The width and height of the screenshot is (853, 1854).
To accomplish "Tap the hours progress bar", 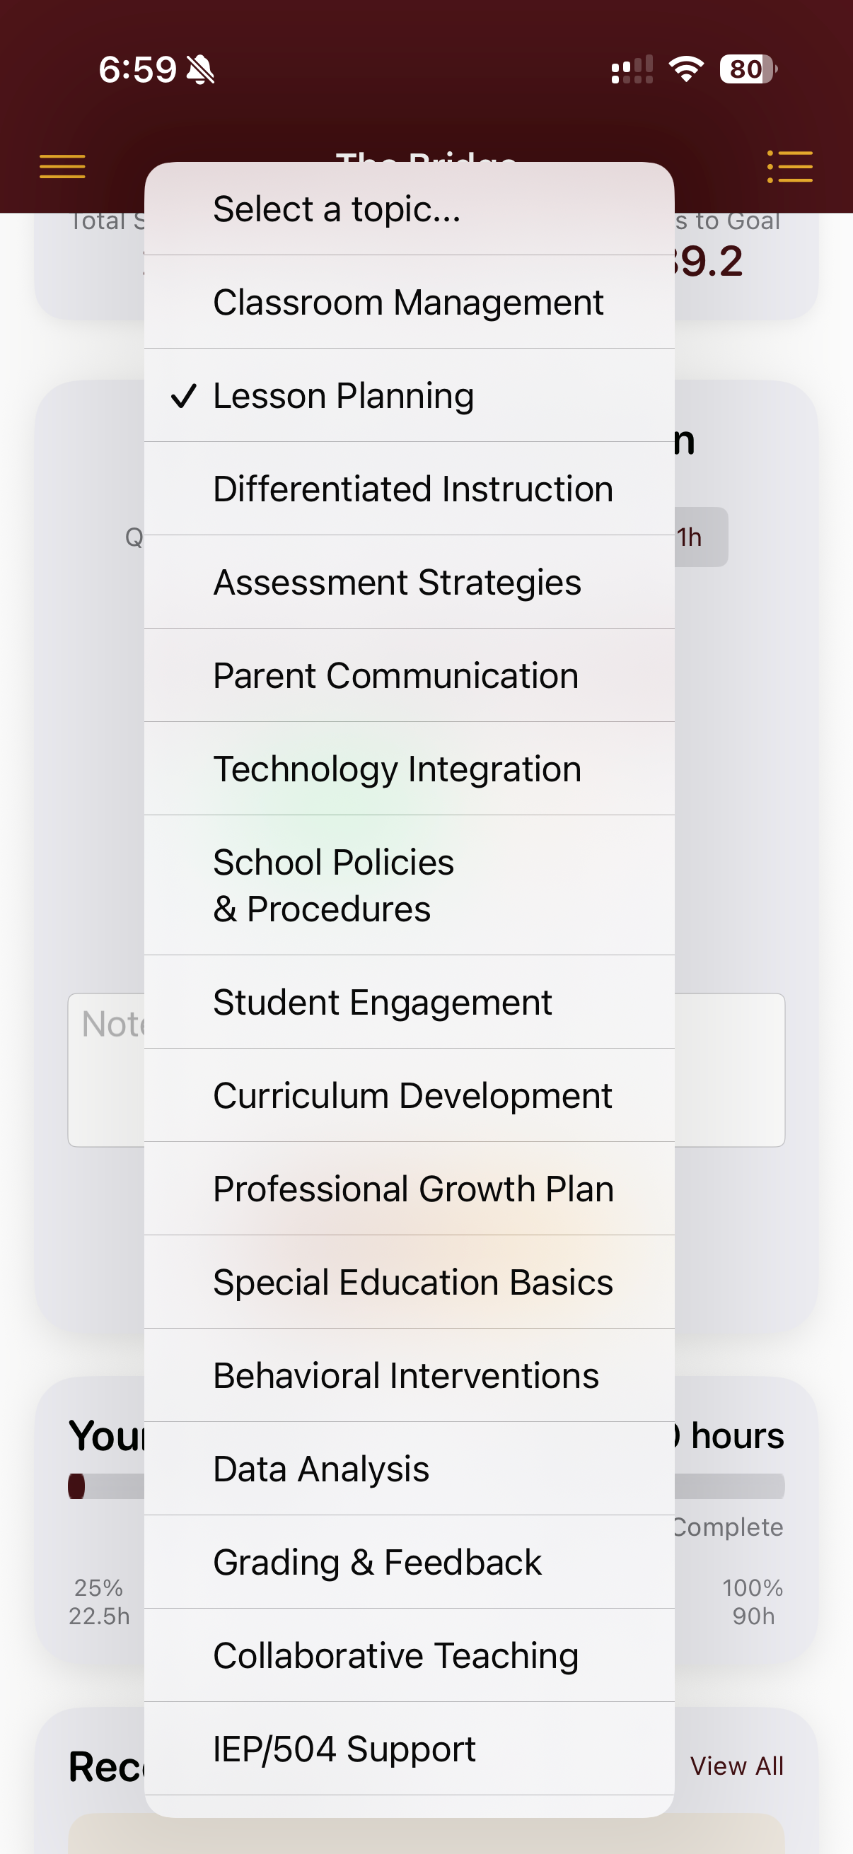I will [x=729, y=1486].
